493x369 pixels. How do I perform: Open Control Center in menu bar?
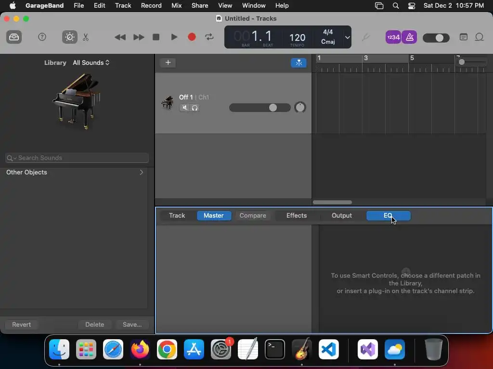(412, 6)
